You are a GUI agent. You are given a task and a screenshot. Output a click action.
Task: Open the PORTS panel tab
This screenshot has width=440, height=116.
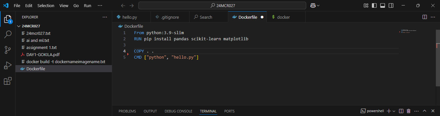pos(230,111)
